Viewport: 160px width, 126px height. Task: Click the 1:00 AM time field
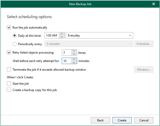click(x=52, y=35)
